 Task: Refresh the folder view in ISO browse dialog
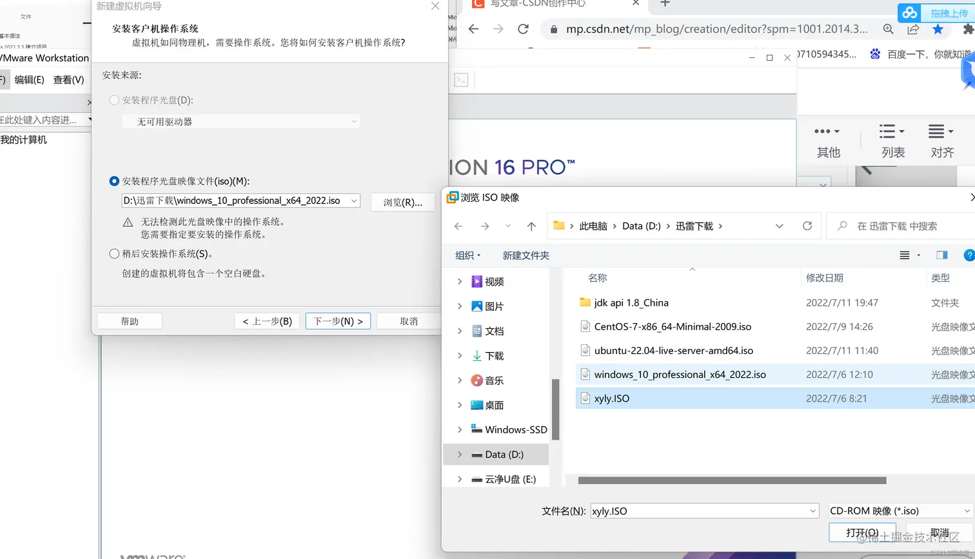click(x=807, y=226)
